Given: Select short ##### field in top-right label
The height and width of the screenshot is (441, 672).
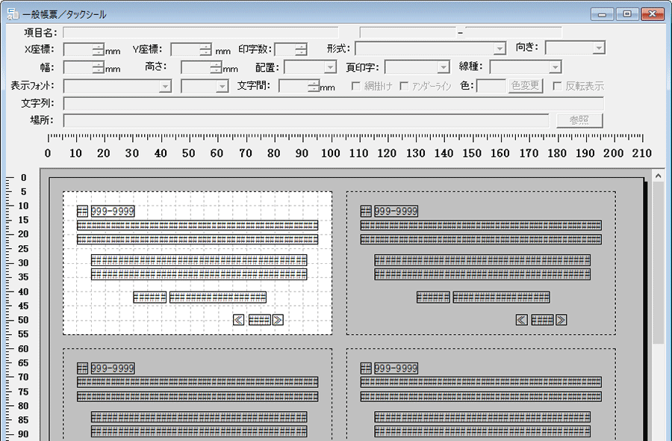Looking at the screenshot, I should point(433,297).
